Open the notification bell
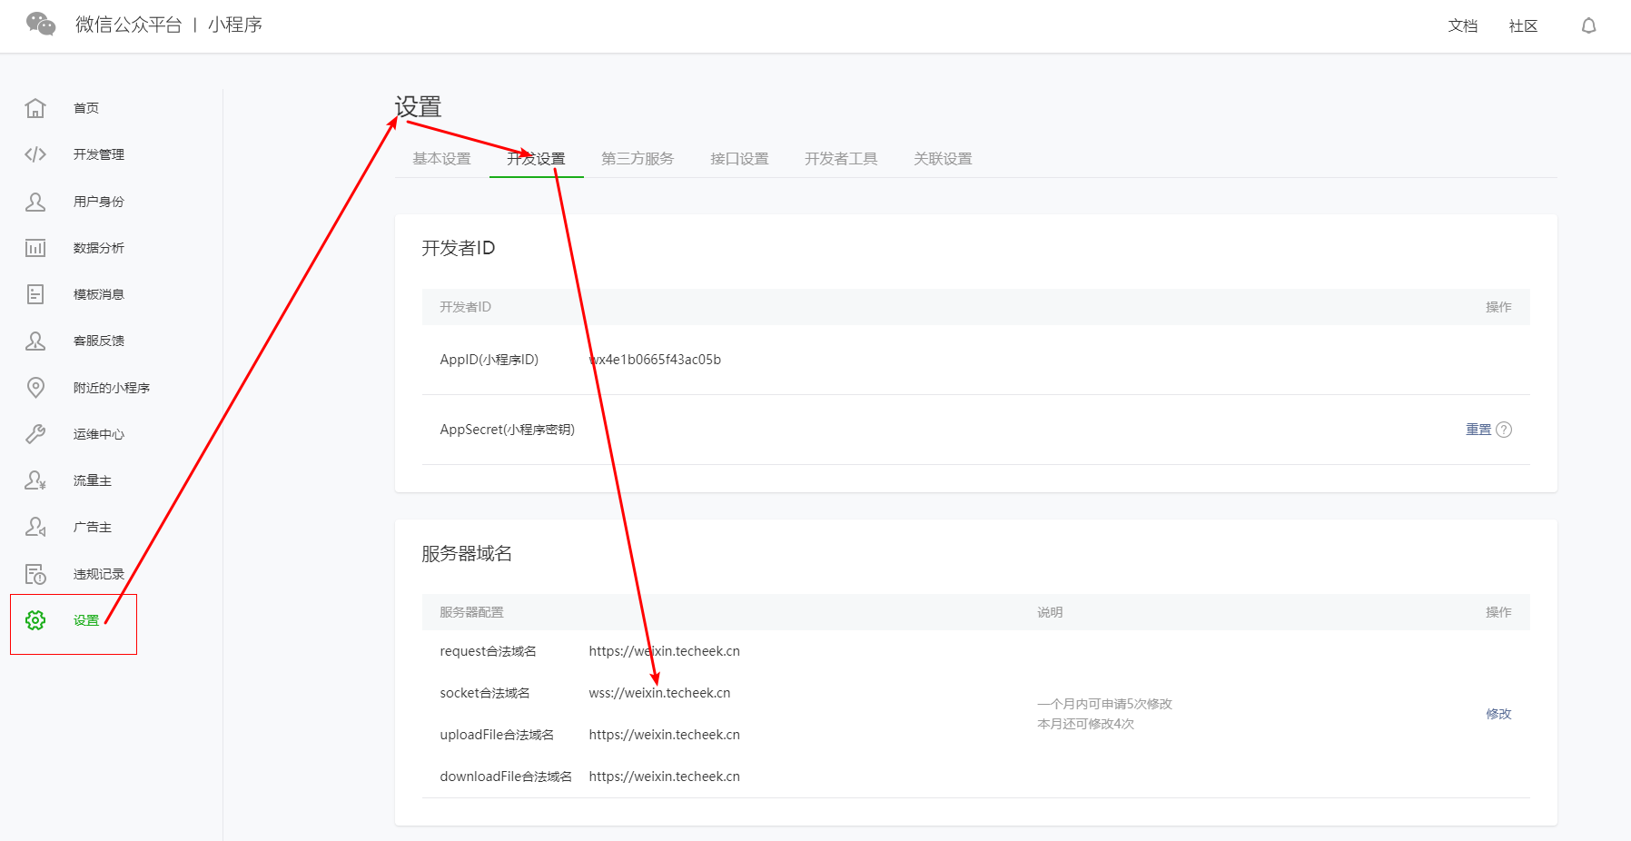 1588,25
